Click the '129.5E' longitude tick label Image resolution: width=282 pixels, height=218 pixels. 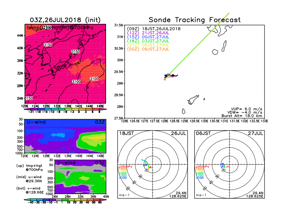pyautogui.click(x=195, y=121)
